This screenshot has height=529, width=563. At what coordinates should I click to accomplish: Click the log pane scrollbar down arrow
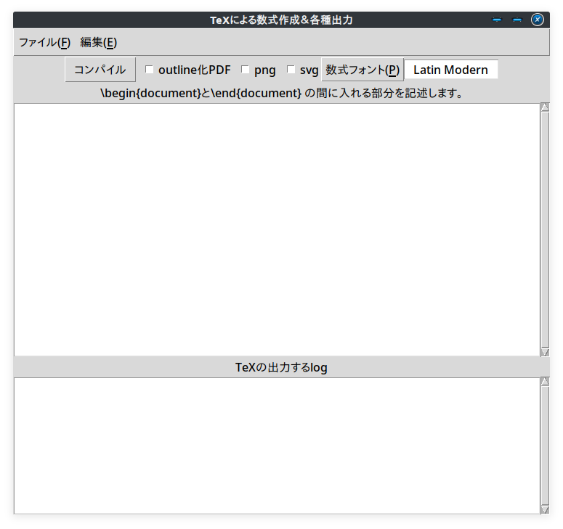[545, 509]
